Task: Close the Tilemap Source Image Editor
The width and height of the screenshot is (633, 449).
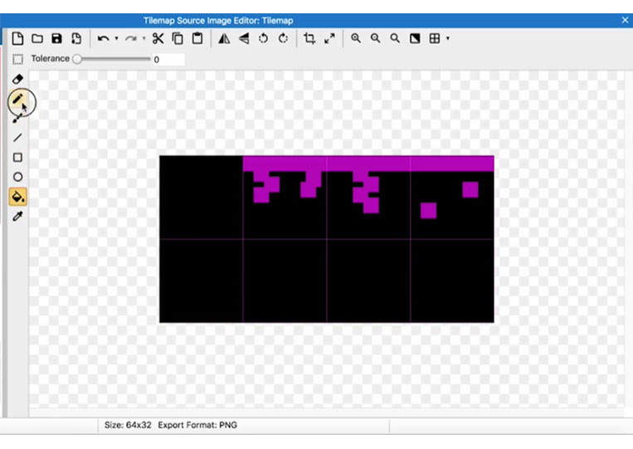Action: coord(625,20)
